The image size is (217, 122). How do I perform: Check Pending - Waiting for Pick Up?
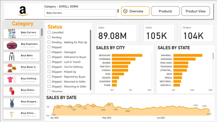(x=49, y=42)
